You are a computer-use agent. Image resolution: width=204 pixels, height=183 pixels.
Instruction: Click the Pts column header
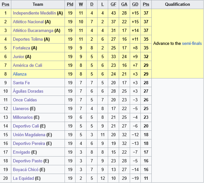(146, 5)
